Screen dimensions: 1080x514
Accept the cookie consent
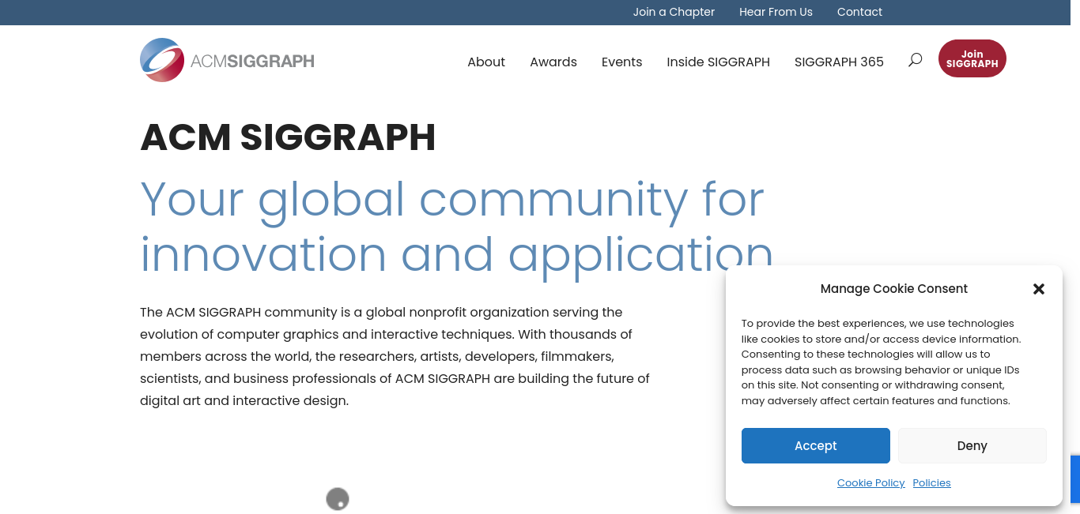(x=816, y=445)
